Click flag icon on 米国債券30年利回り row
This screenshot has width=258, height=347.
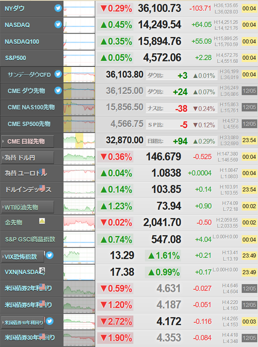pyautogui.click(x=42, y=336)
